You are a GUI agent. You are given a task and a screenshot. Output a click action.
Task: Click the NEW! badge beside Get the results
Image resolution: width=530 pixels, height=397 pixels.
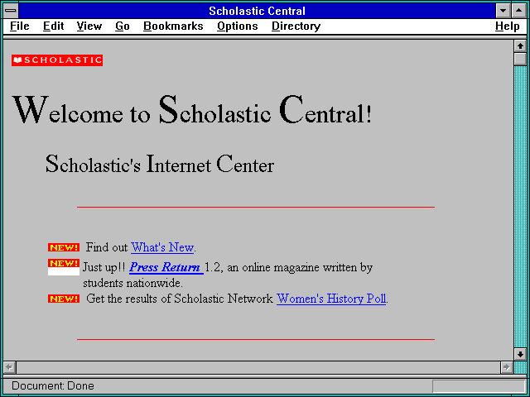point(64,299)
